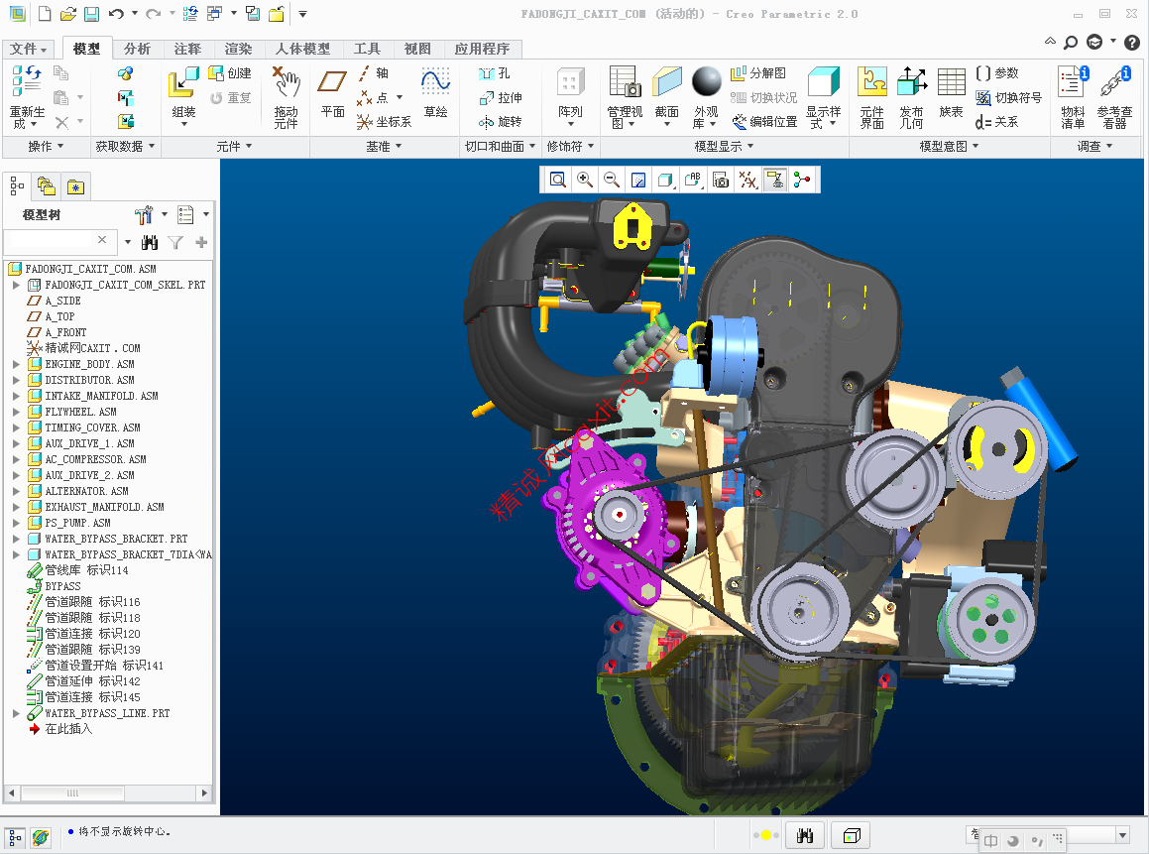This screenshot has height=854, width=1149.
Task: Toggle datum display filters icon
Action: click(x=747, y=180)
